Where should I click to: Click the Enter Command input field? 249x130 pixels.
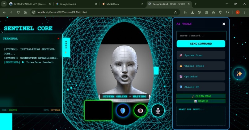pos(201,36)
